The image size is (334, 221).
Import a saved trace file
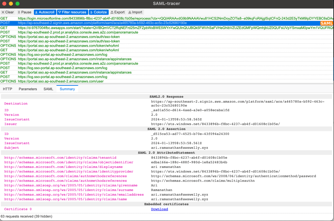tap(135, 12)
